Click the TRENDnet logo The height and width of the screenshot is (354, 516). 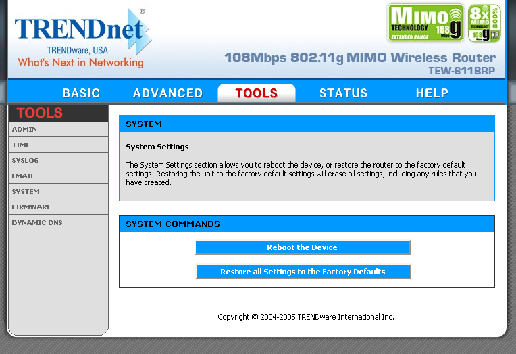pos(82,31)
